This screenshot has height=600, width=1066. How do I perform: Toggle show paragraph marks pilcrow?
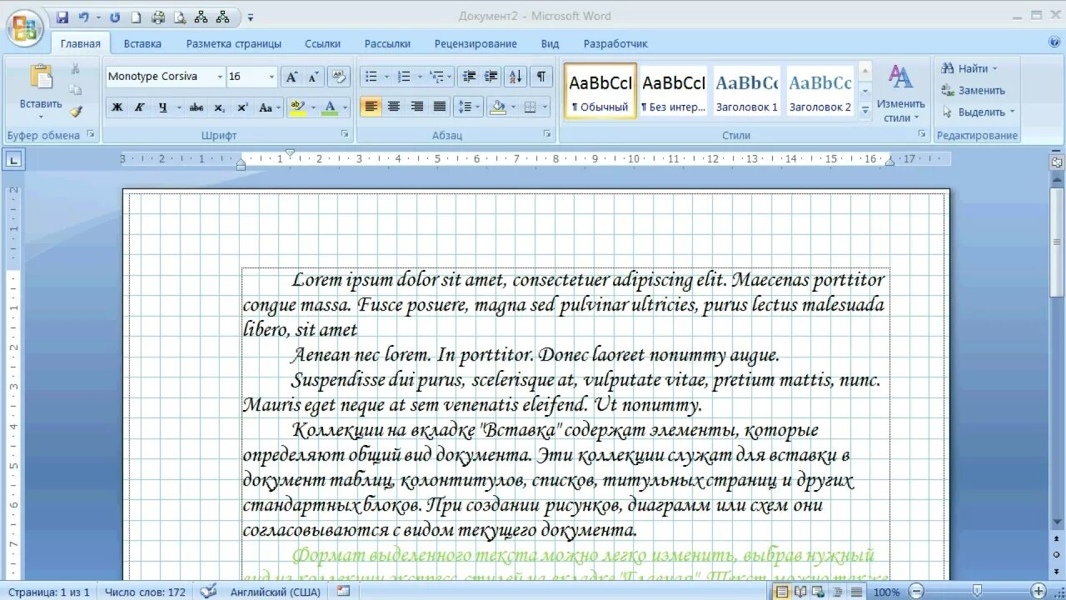tap(541, 77)
